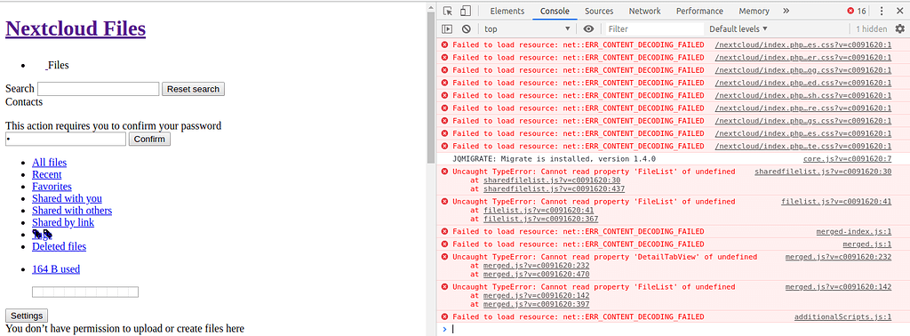Viewport: 910px width, 336px height.
Task: Open the filelist.js?v=c0091620:367 stack link
Action: click(x=540, y=219)
